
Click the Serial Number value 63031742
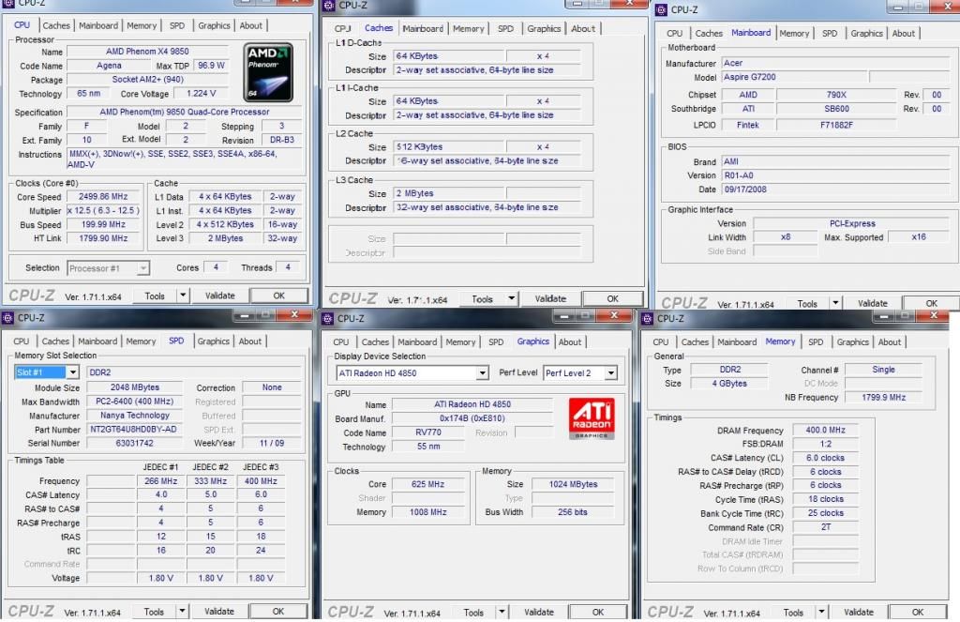[x=134, y=443]
